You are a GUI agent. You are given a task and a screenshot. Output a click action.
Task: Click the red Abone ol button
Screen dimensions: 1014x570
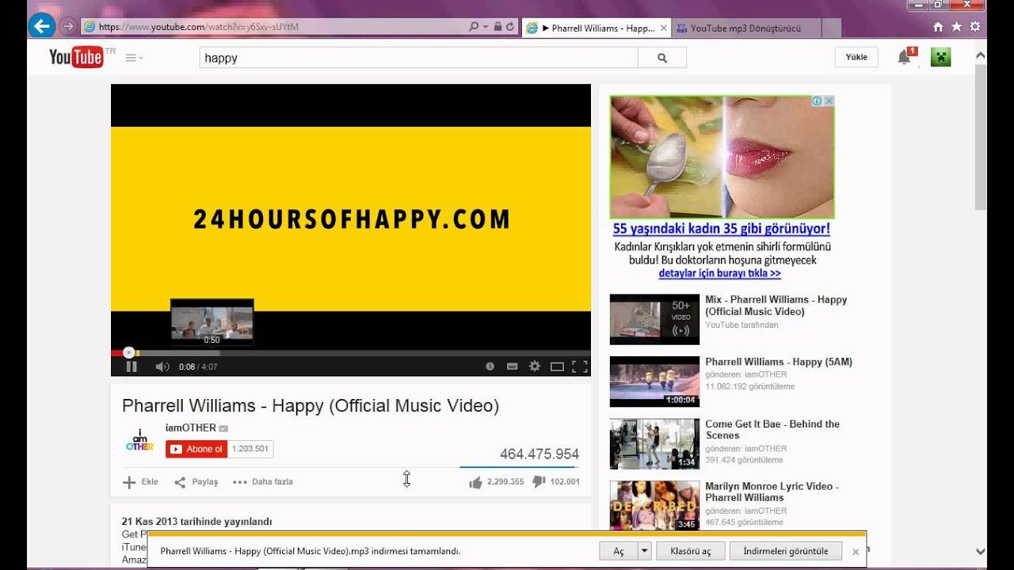196,449
